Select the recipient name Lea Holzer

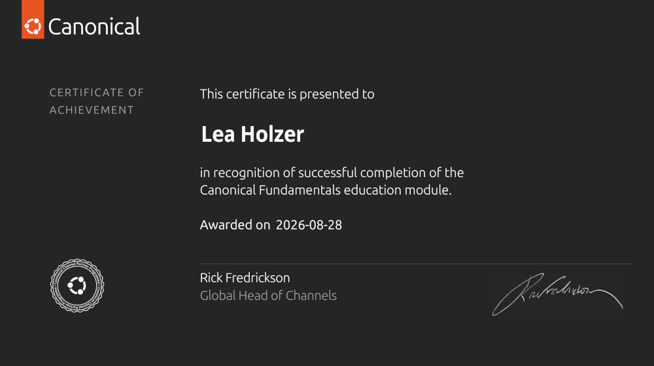[x=252, y=134]
